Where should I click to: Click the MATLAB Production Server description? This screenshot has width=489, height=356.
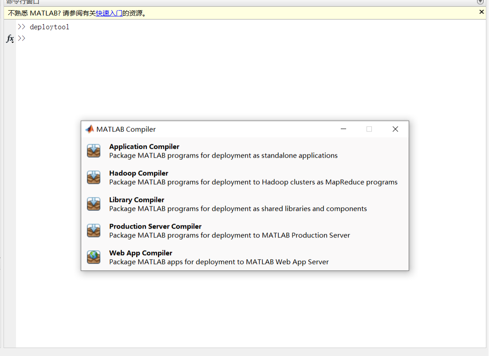[229, 235]
